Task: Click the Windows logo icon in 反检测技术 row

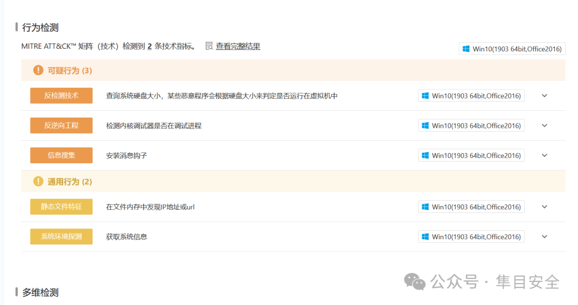Action: click(x=425, y=96)
